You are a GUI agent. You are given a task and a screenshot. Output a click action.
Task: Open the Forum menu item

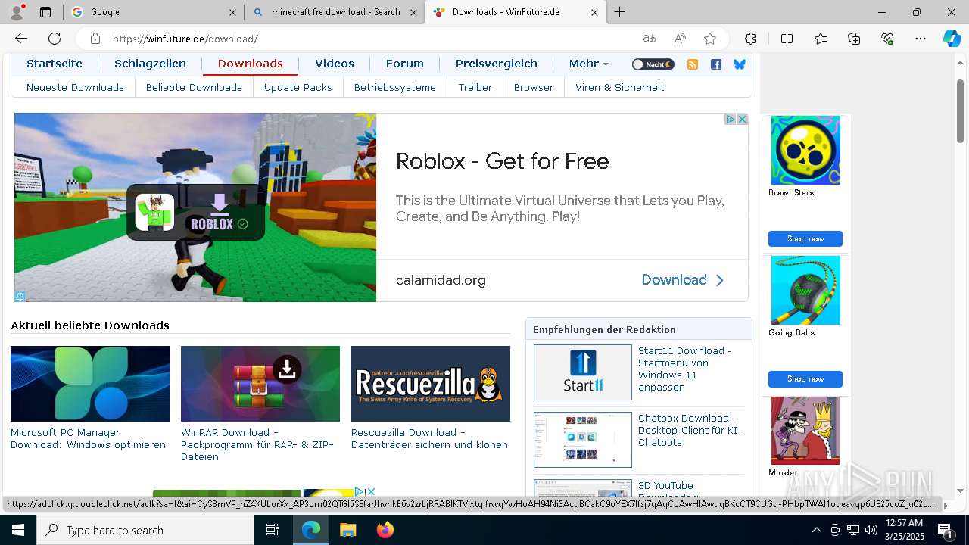(405, 64)
